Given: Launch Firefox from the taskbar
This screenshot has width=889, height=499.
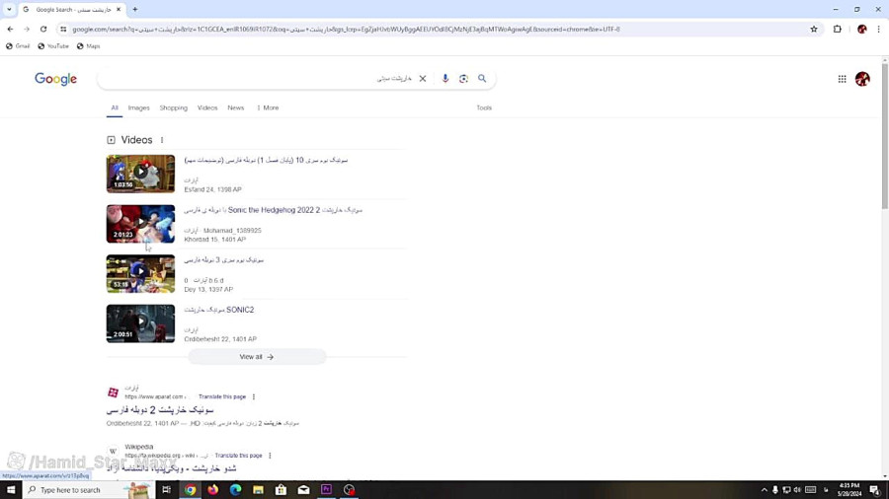Looking at the screenshot, I should click(x=212, y=490).
